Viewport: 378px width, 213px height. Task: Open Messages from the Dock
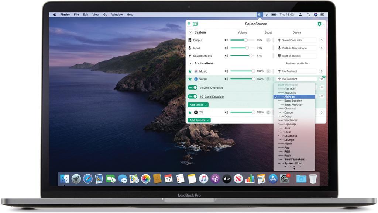coord(123,179)
